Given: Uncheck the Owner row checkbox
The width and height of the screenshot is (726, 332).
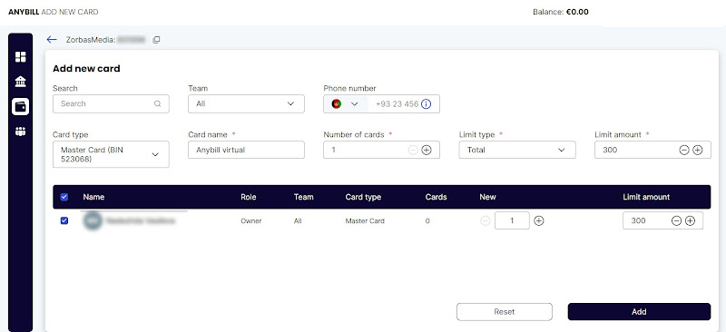Looking at the screenshot, I should 64,220.
